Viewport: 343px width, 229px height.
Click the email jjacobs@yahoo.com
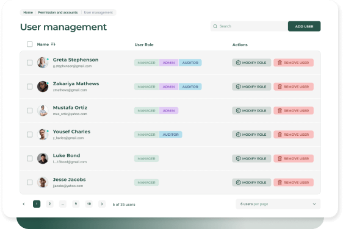tap(68, 186)
